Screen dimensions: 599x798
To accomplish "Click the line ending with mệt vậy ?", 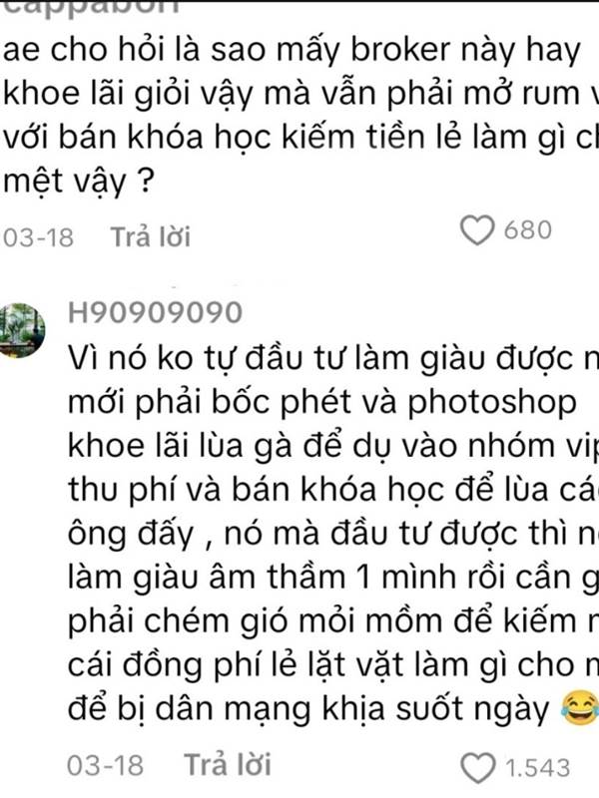I will (78, 183).
